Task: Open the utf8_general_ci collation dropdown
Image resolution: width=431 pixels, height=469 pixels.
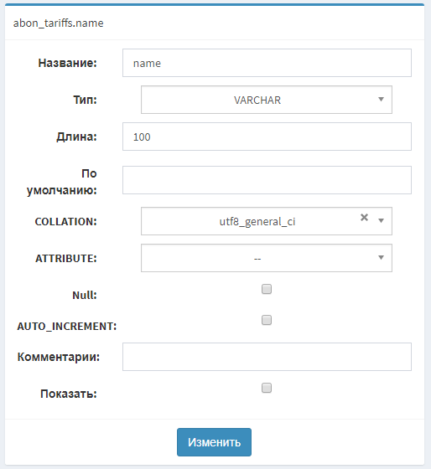Action: (267, 221)
